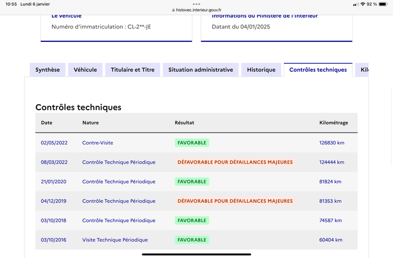393x258 pixels.
Task: Tap the 10:55 clock in status bar
Action: pos(11,4)
